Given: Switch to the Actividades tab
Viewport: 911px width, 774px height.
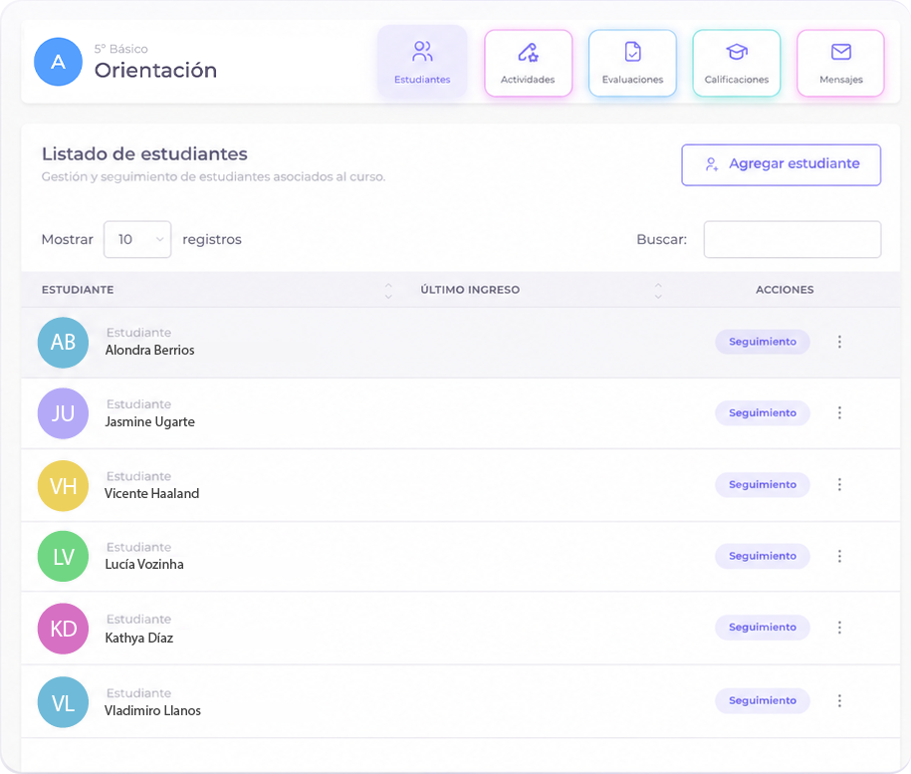Looking at the screenshot, I should pyautogui.click(x=528, y=63).
